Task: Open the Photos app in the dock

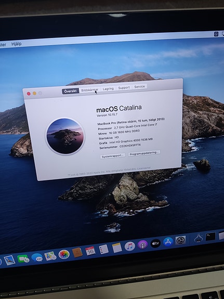Action: 64,254
